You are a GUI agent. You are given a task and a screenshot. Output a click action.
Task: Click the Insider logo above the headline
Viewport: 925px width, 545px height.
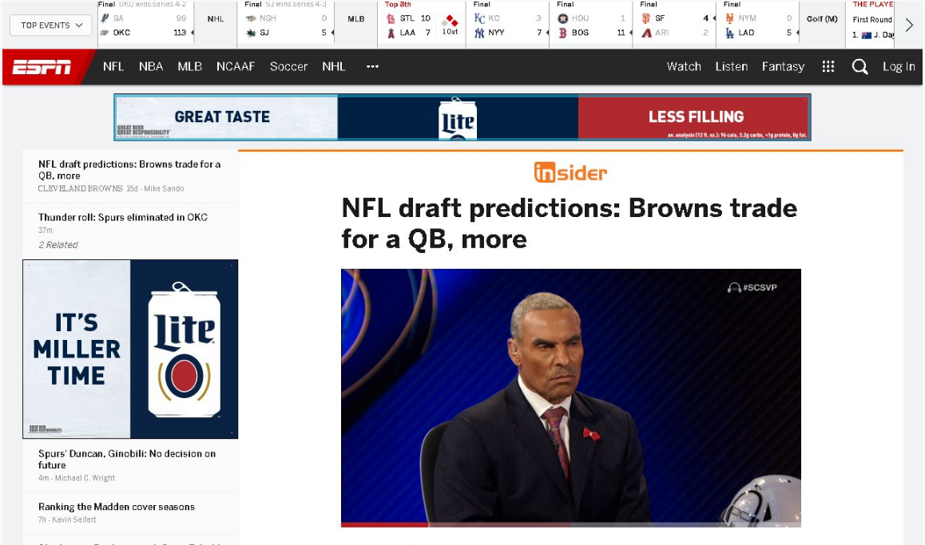tap(570, 172)
